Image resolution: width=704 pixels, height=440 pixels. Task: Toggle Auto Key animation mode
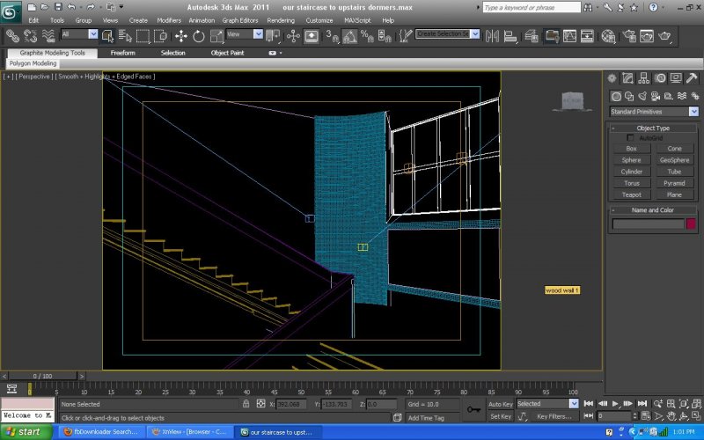500,404
